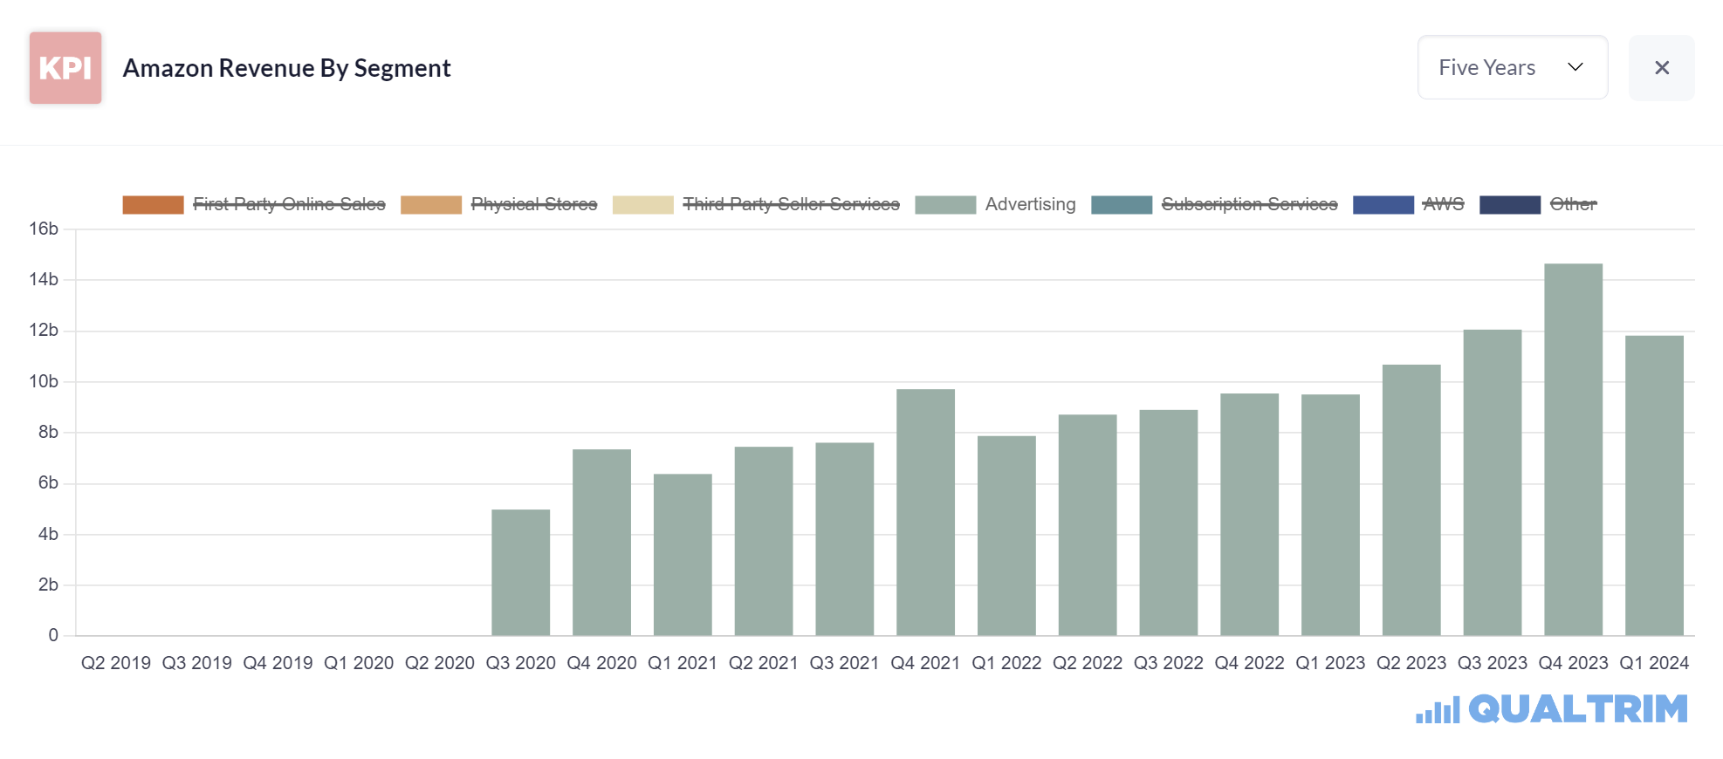Viewport: 1723px width, 759px height.
Task: Toggle Physical Stores legend label
Action: click(x=534, y=204)
